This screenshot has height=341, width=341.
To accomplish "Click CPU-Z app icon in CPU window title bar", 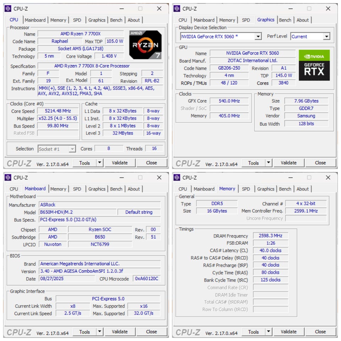I will pos(8,9).
